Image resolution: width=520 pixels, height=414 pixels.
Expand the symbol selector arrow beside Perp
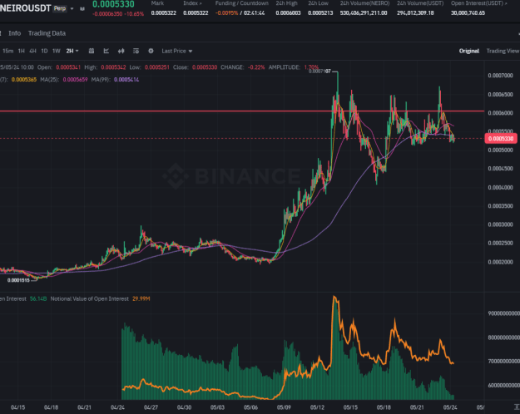click(x=72, y=8)
